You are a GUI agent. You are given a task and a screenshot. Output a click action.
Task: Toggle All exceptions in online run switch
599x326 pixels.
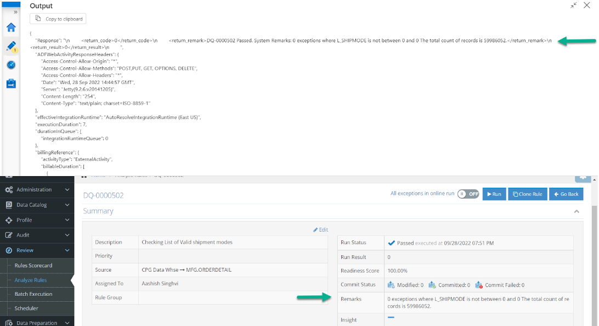click(468, 194)
